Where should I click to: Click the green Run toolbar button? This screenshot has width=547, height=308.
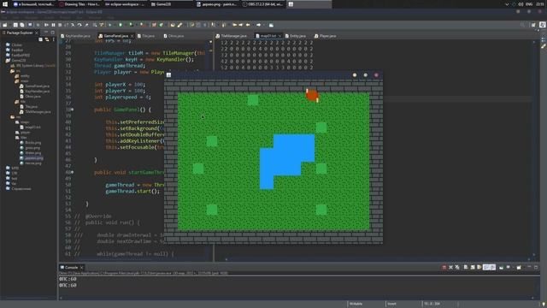(121, 25)
